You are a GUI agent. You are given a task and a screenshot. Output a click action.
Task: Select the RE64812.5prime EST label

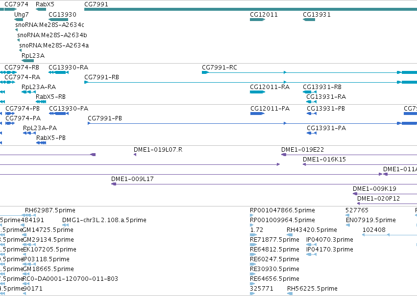point(275,250)
